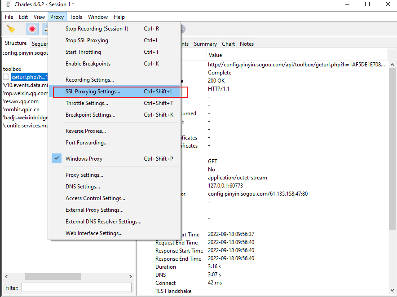Image resolution: width=397 pixels, height=297 pixels.
Task: Open the Help menu
Action: click(119, 17)
